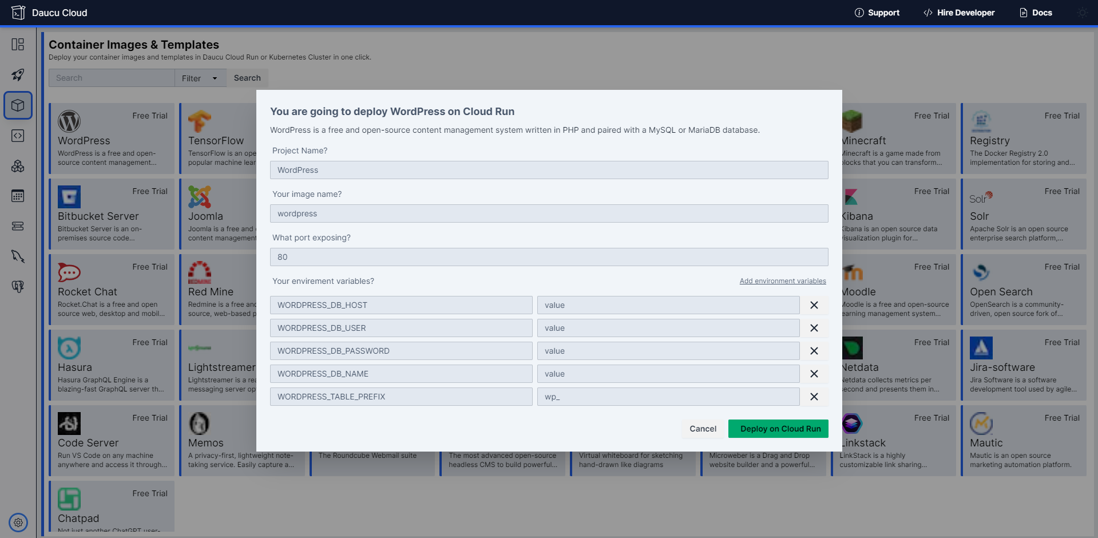Click the WORDPRESS_DB_PASSWORD key field
This screenshot has height=538, width=1098.
(401, 351)
